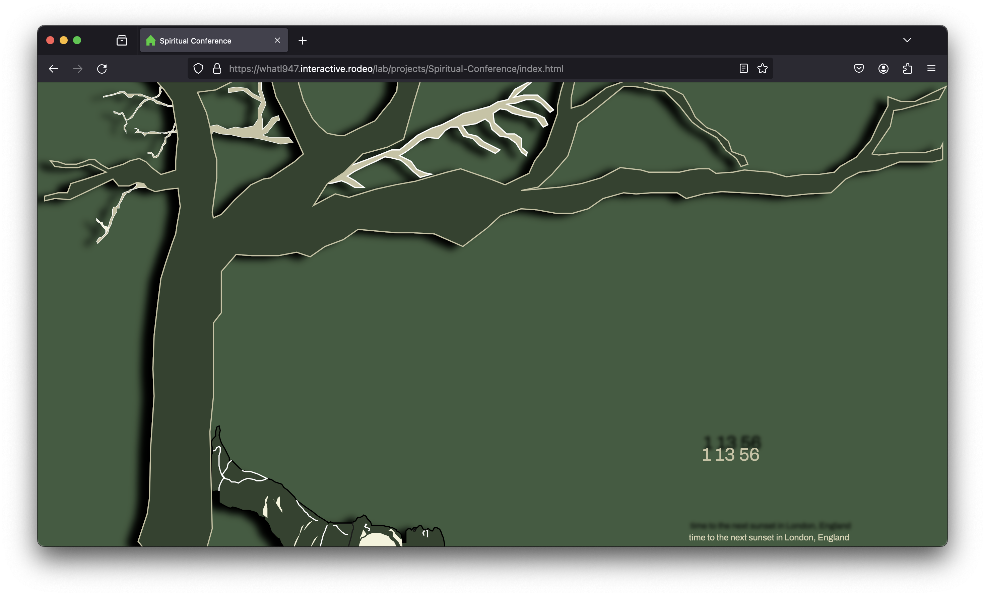Open the tracking protection shield panel
The image size is (985, 596).
click(x=198, y=69)
